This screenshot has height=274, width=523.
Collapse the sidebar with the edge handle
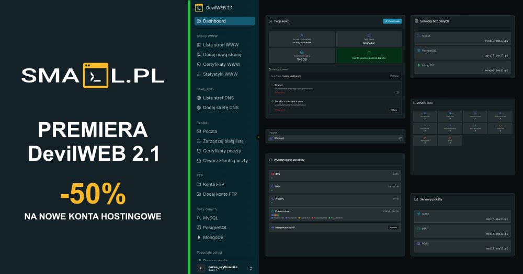coord(258,137)
